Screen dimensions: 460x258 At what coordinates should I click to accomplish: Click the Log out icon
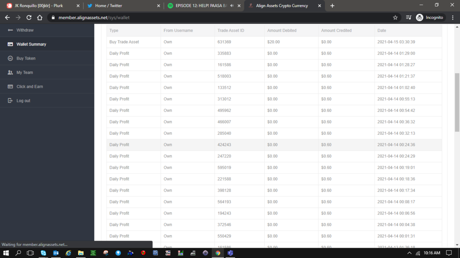10,101
